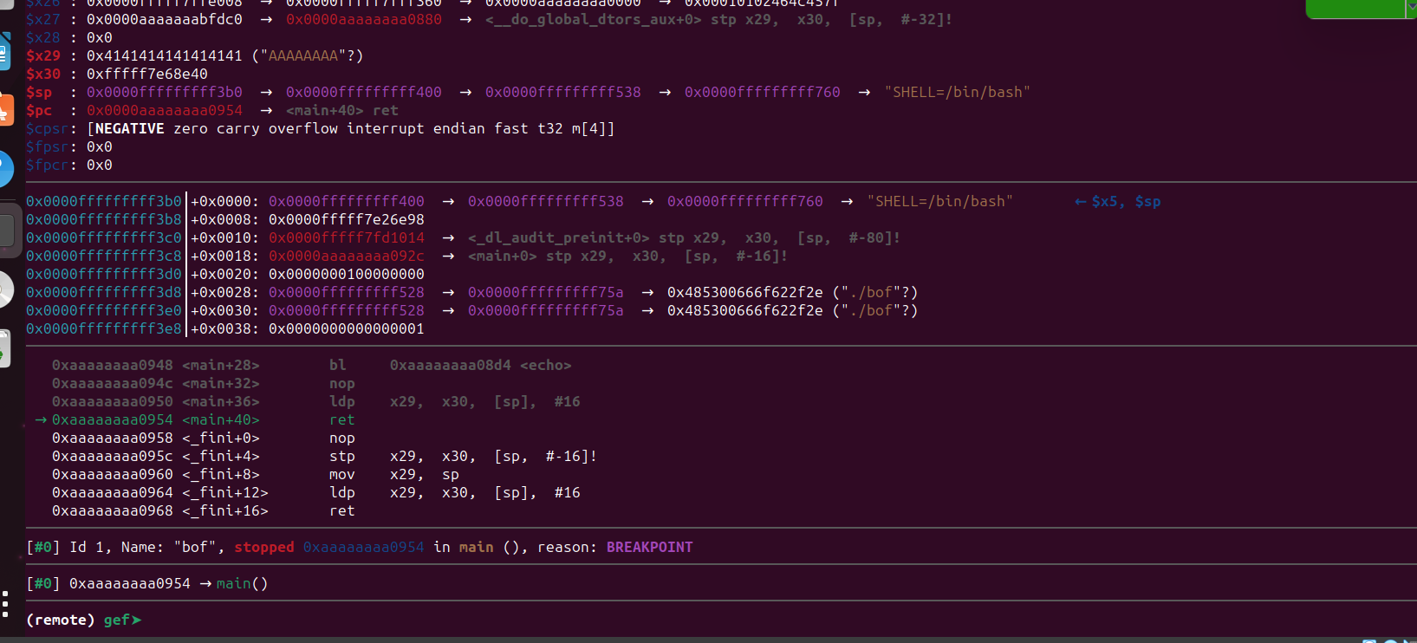Open LibreOffice Writer from the dock

[x=4, y=52]
